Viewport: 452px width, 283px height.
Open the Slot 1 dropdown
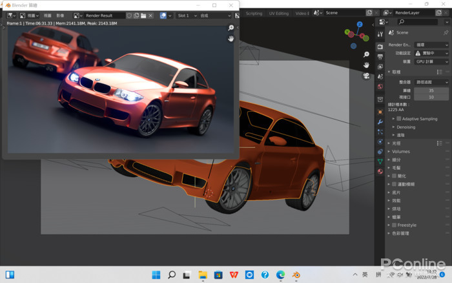(187, 16)
